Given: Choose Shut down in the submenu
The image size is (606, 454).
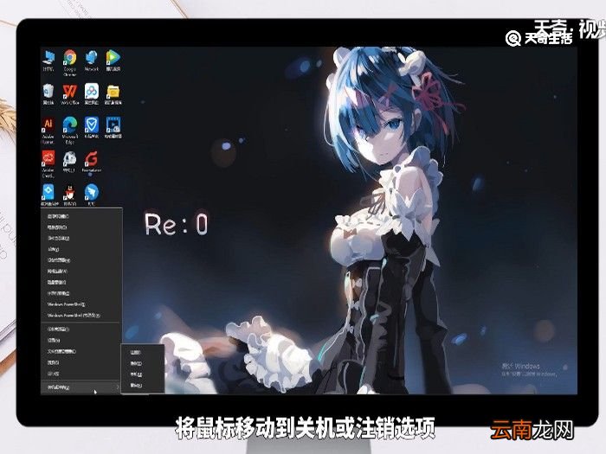Looking at the screenshot, I should pyautogui.click(x=143, y=374).
